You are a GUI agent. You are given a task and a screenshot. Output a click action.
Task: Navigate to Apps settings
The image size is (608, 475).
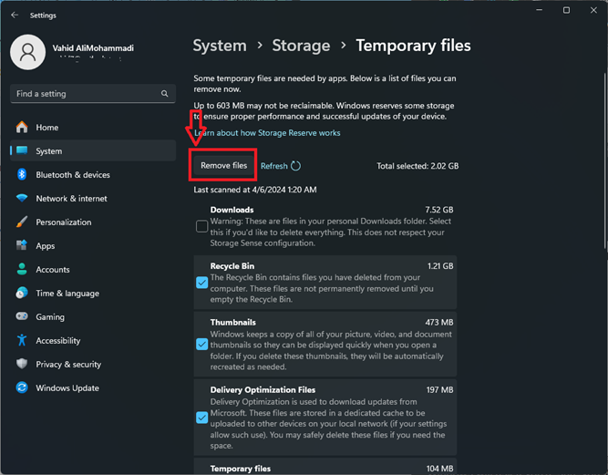pyautogui.click(x=93, y=245)
